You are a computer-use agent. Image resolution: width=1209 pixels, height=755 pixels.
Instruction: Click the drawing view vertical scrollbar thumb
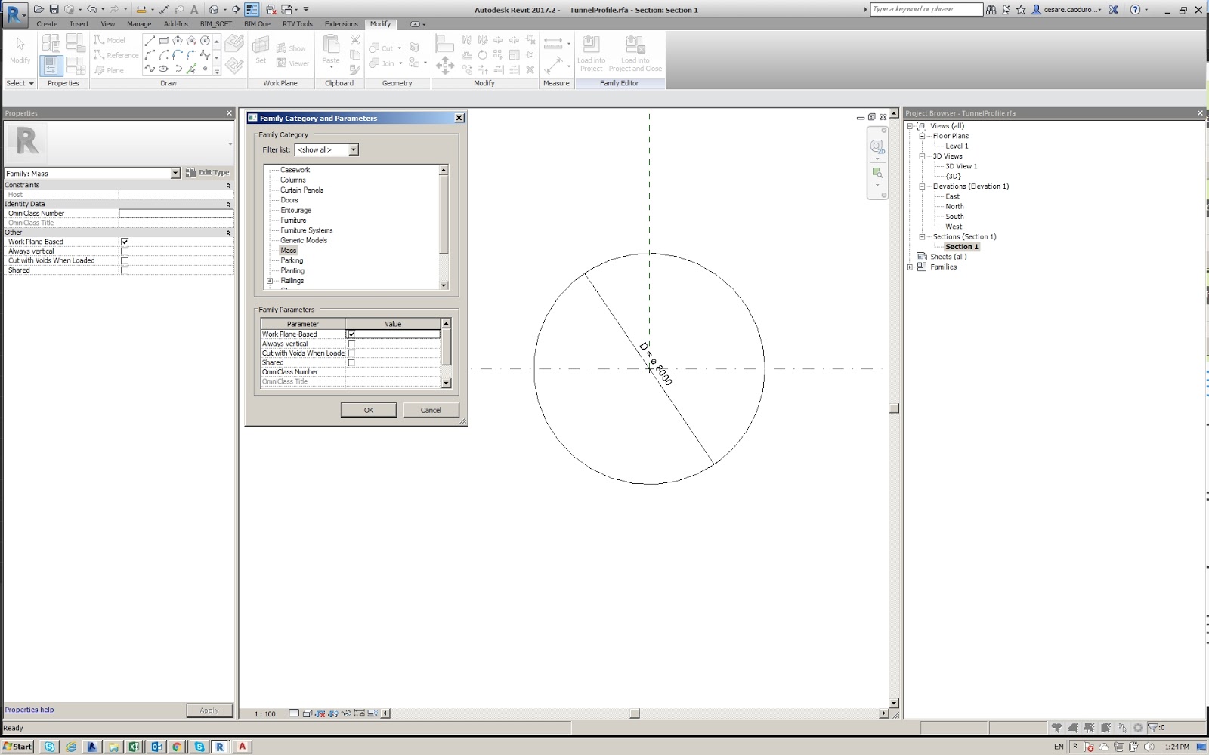tap(895, 409)
